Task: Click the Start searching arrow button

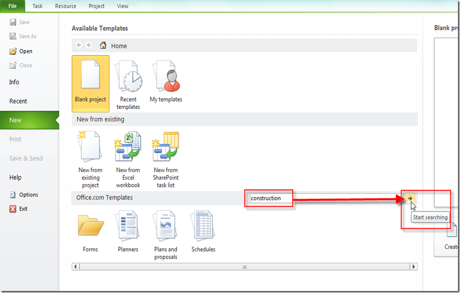Action: click(x=410, y=198)
